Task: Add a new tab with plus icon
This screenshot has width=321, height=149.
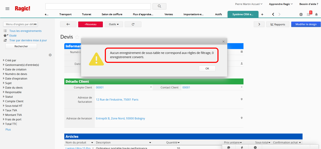Action: click(262, 14)
